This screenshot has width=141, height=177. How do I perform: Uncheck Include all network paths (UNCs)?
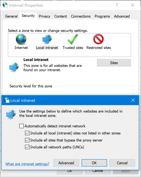coord(27,147)
